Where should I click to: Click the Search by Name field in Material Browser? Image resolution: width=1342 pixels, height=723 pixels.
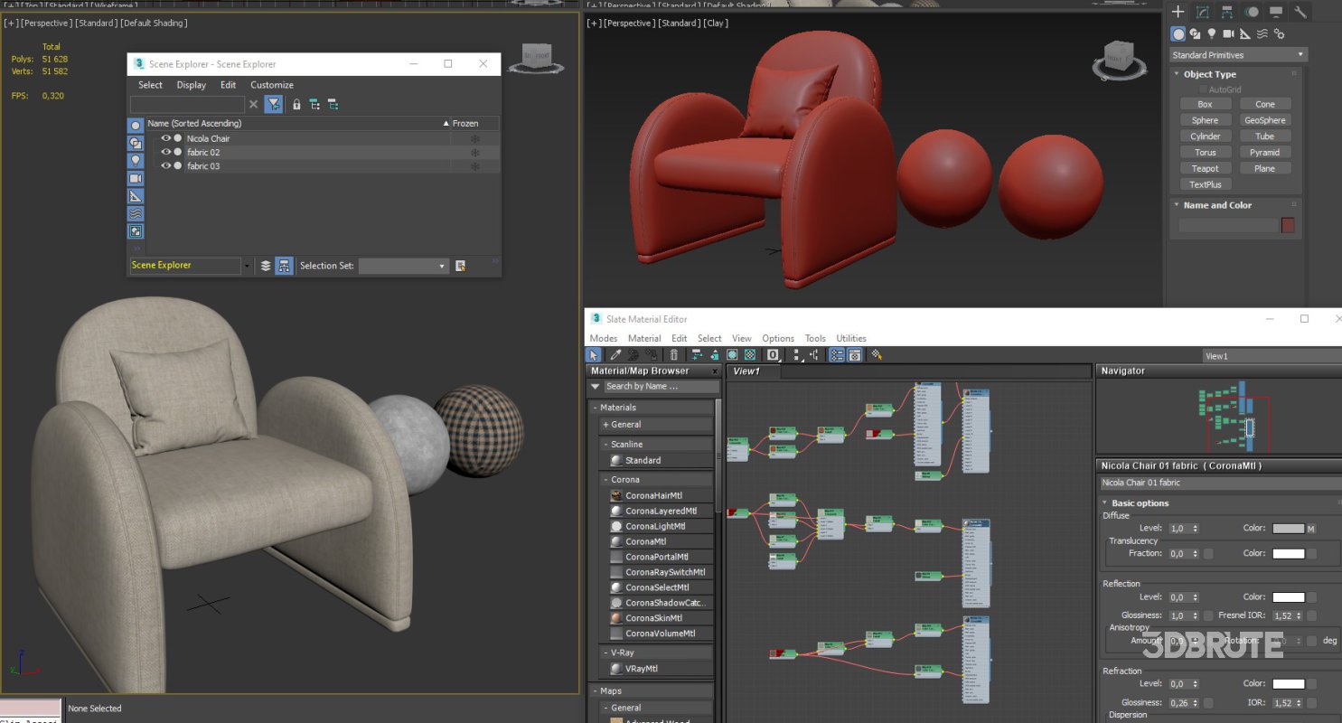tap(660, 387)
